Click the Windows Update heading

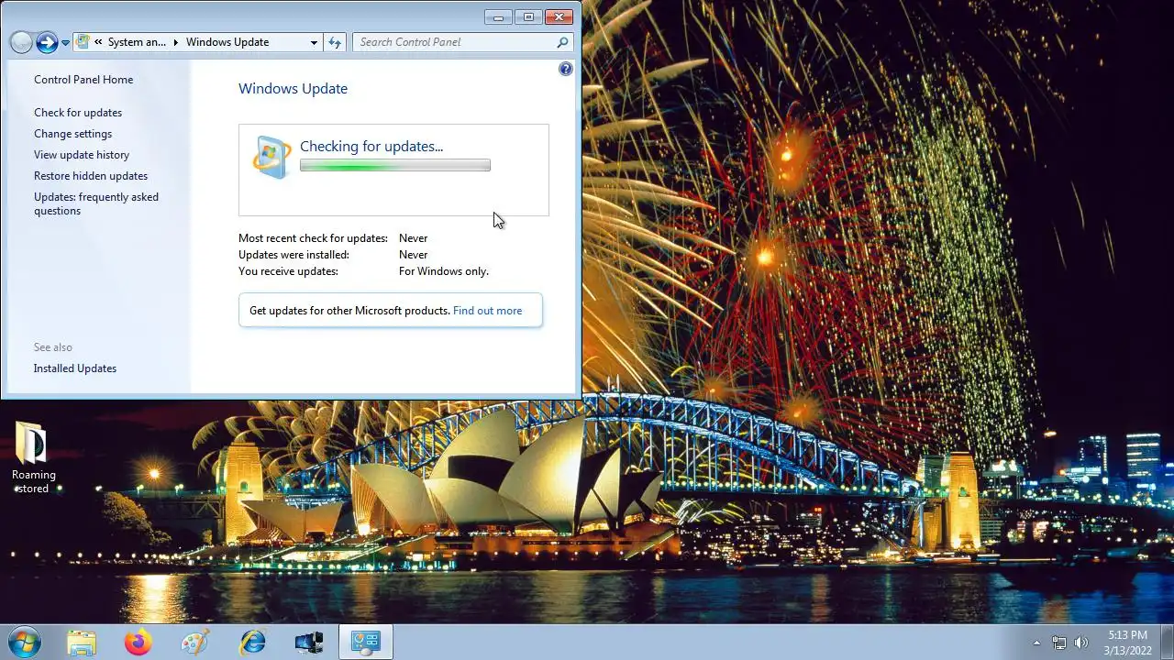tap(293, 89)
